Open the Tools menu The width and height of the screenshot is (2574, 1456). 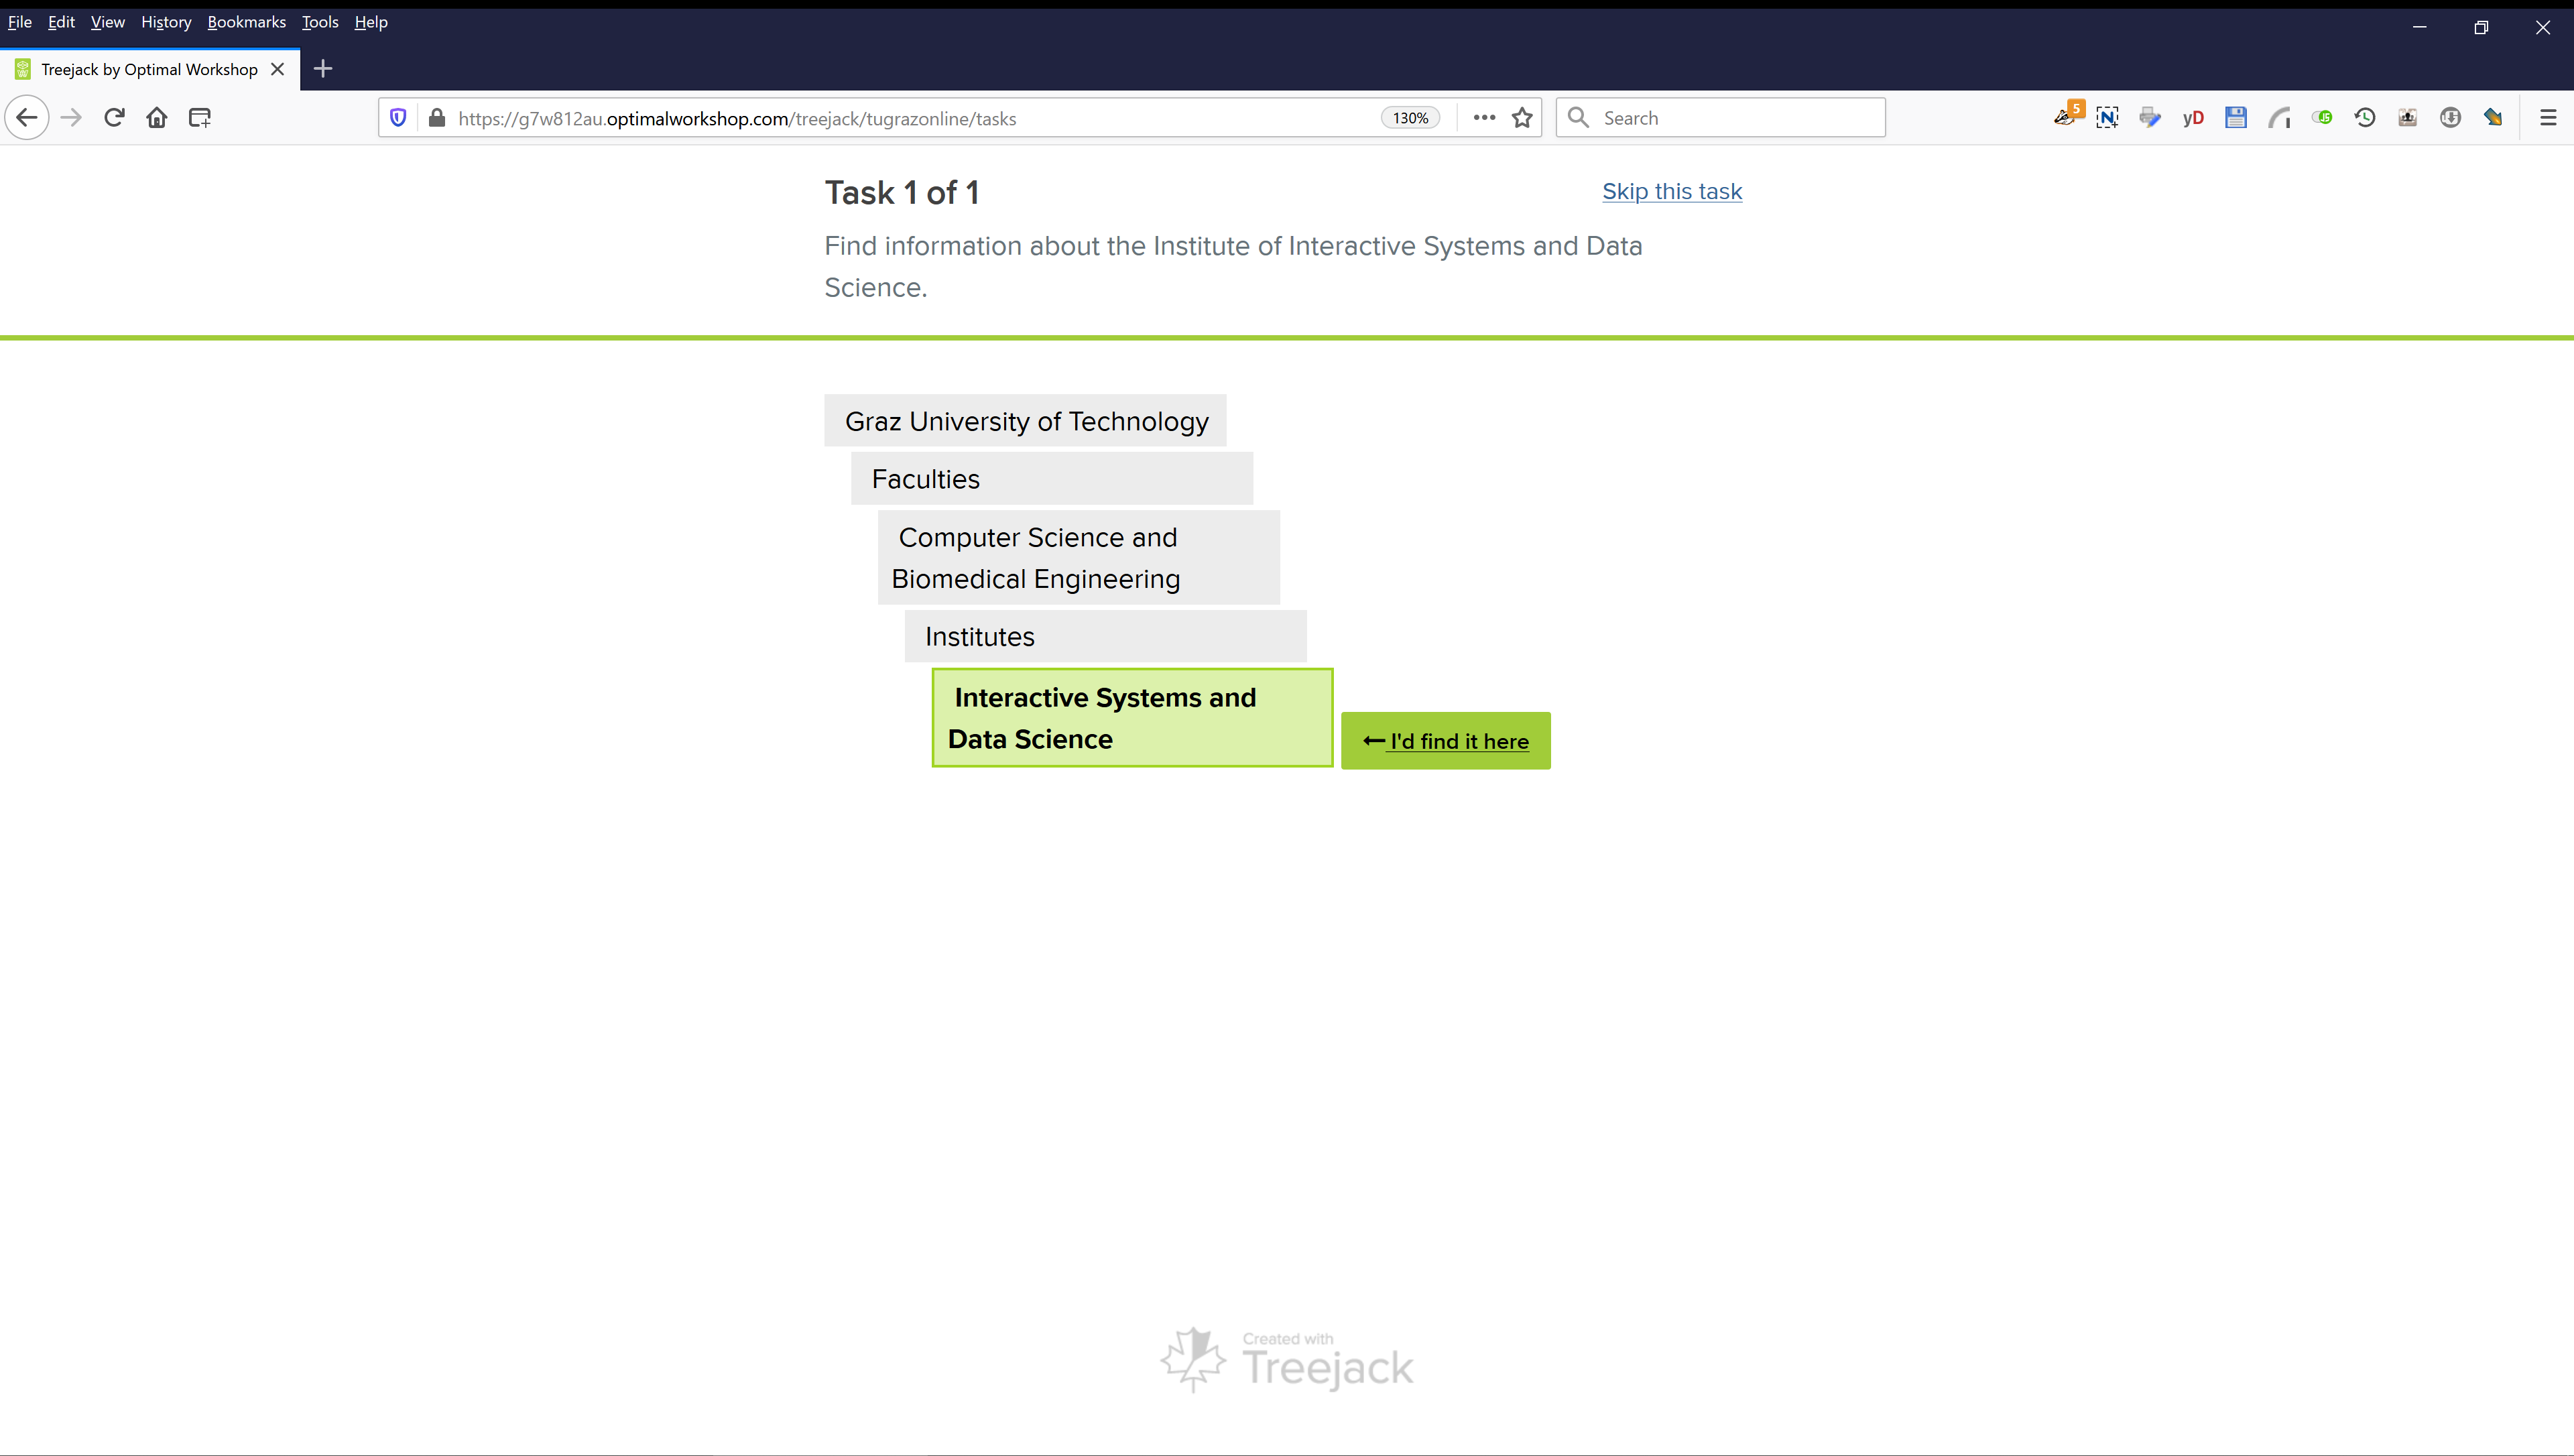click(x=320, y=22)
